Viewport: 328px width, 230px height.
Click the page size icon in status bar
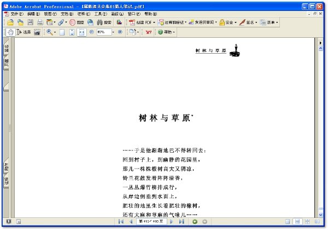19,221
